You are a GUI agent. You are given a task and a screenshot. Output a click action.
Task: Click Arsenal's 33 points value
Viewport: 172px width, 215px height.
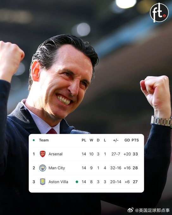click(x=135, y=154)
